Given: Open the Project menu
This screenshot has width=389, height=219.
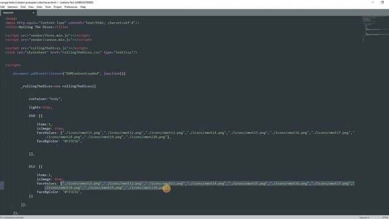Looking at the screenshot, I should tap(58, 7).
